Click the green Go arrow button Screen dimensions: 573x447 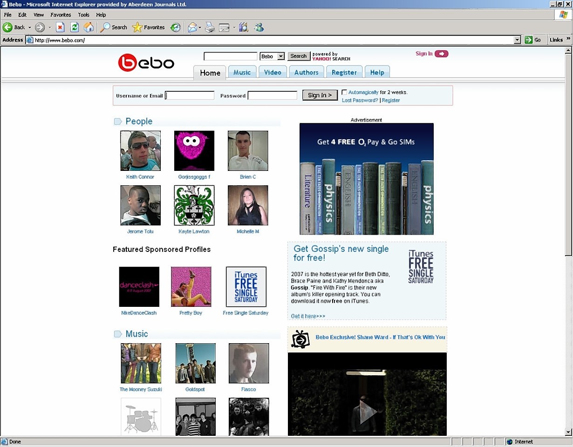[x=528, y=40]
